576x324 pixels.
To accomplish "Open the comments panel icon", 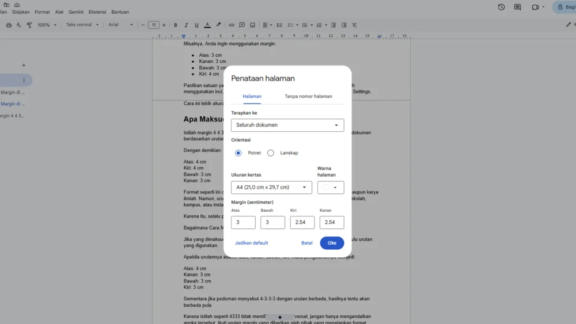I will [x=517, y=7].
